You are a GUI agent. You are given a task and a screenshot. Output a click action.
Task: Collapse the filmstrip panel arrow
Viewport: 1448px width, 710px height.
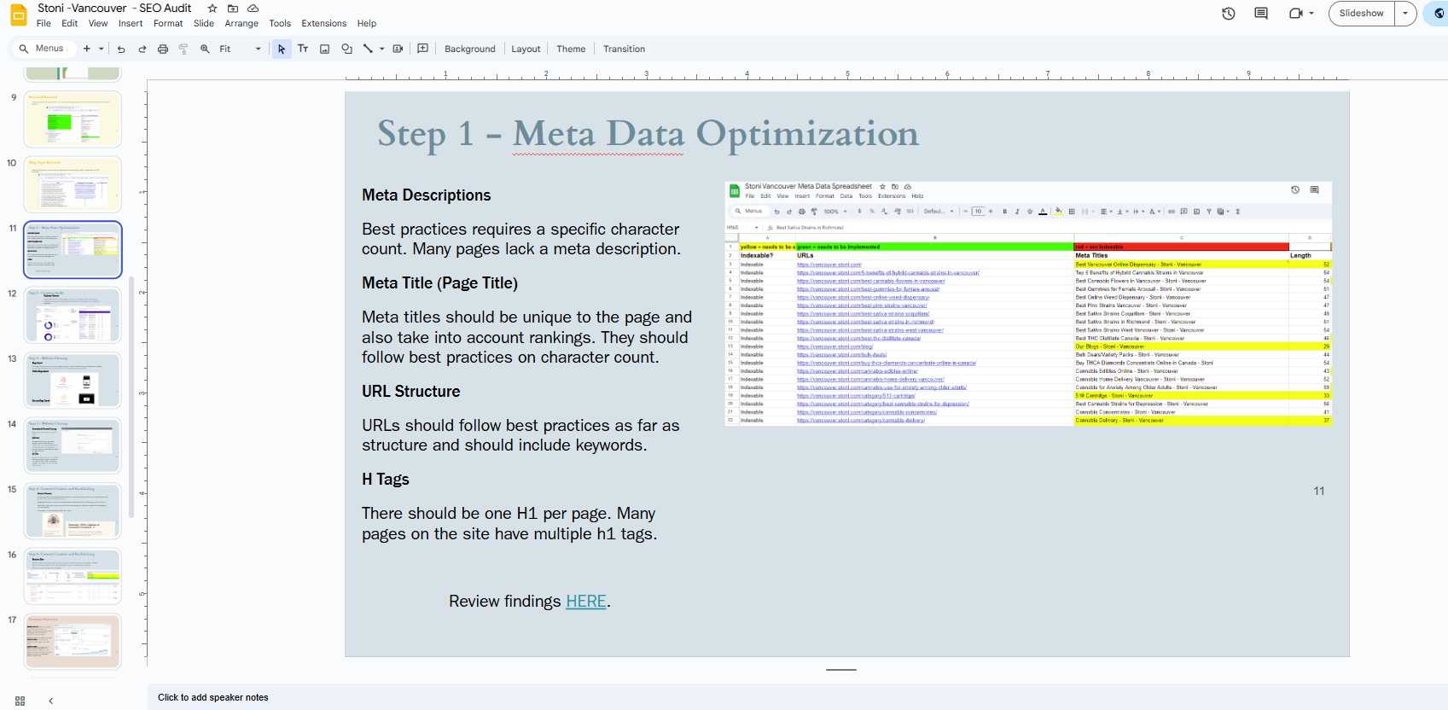click(x=51, y=701)
